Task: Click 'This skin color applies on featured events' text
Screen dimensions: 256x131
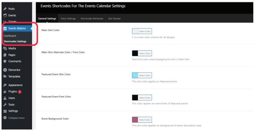Action: [x=155, y=81]
